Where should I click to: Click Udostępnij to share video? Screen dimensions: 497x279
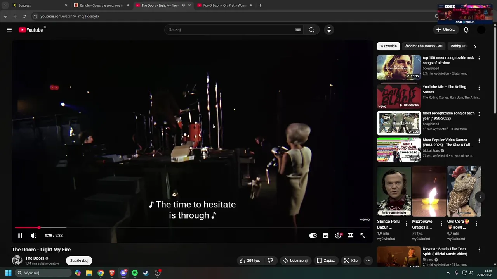click(x=295, y=261)
